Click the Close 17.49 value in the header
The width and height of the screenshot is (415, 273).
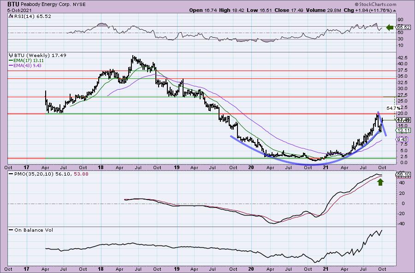[288, 10]
